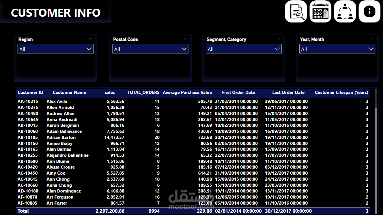Click the CUSTOMER INFO page title
Image resolution: width=383 pixels, height=215 pixels.
(56, 13)
